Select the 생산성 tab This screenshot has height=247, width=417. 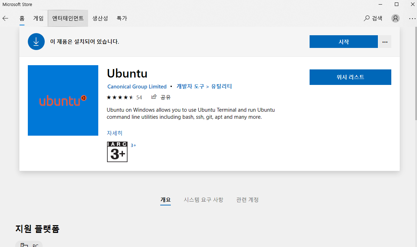(100, 18)
